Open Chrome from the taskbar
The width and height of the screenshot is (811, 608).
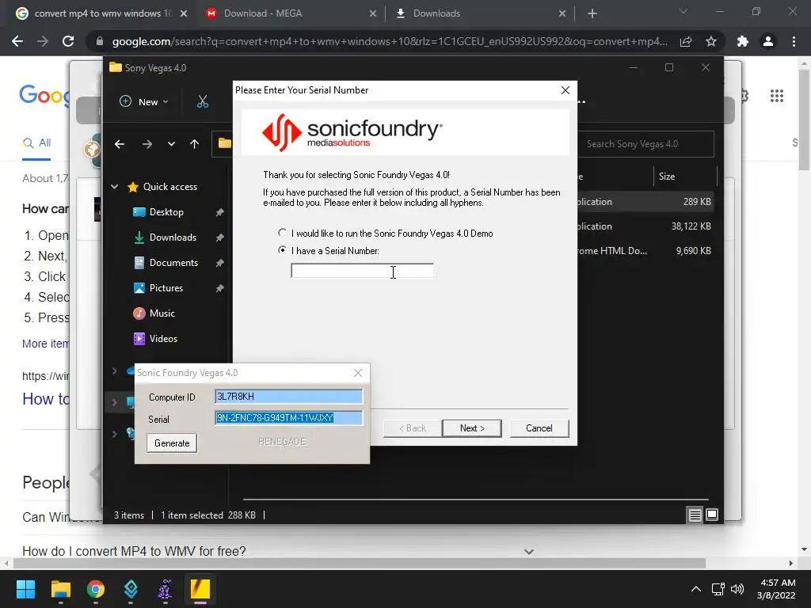point(95,589)
